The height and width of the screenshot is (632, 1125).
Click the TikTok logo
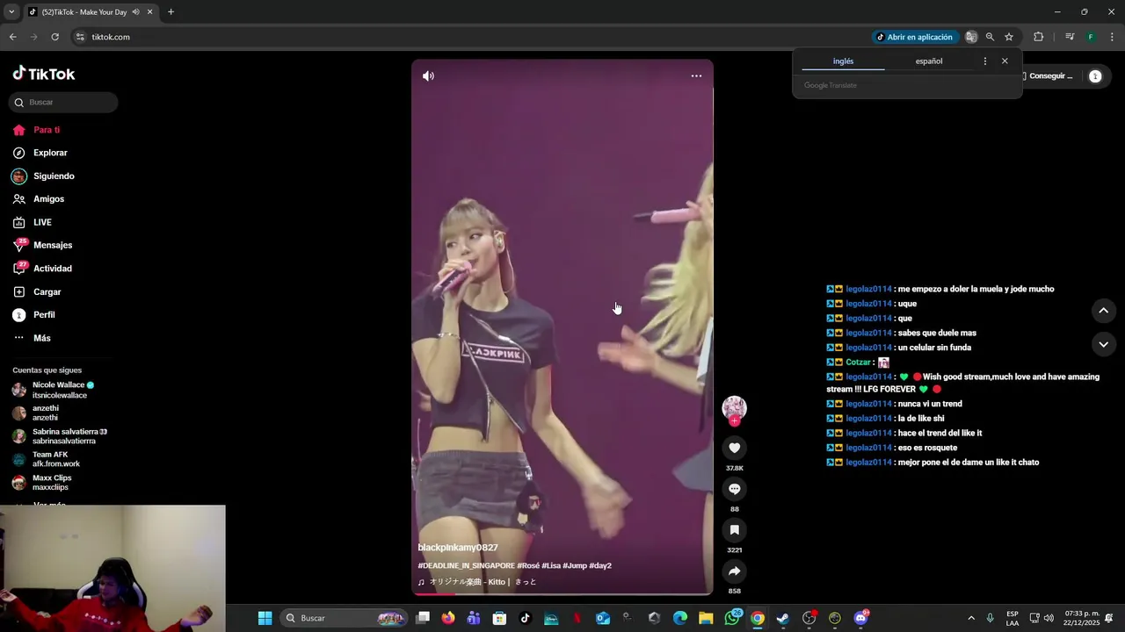(x=44, y=74)
